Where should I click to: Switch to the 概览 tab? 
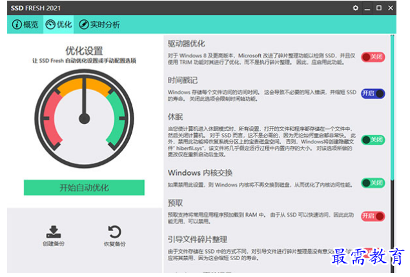[x=25, y=25]
